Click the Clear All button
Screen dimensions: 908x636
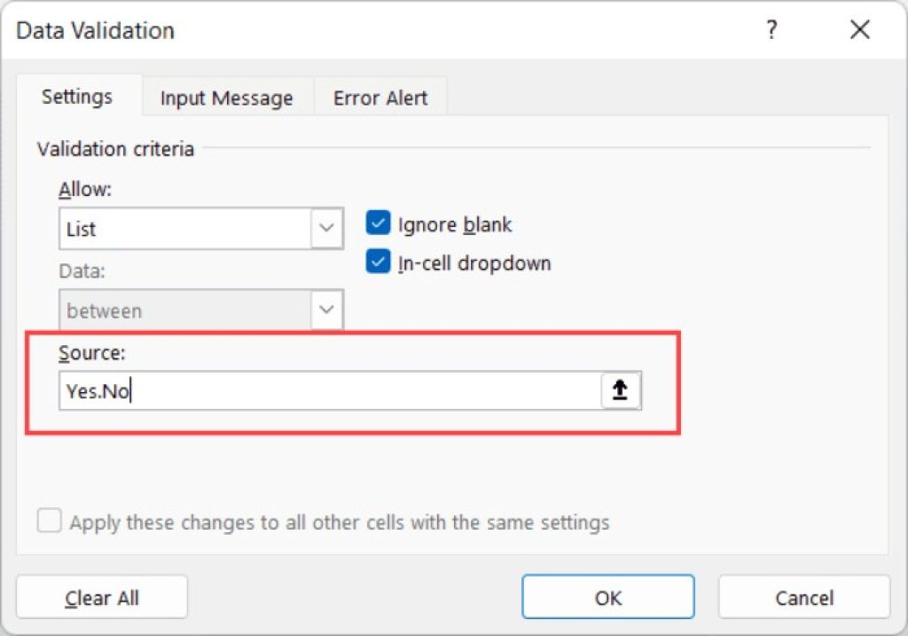(101, 597)
